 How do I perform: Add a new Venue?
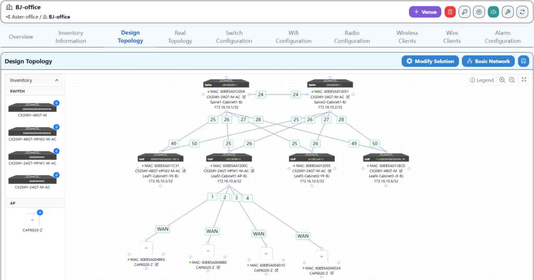(425, 12)
